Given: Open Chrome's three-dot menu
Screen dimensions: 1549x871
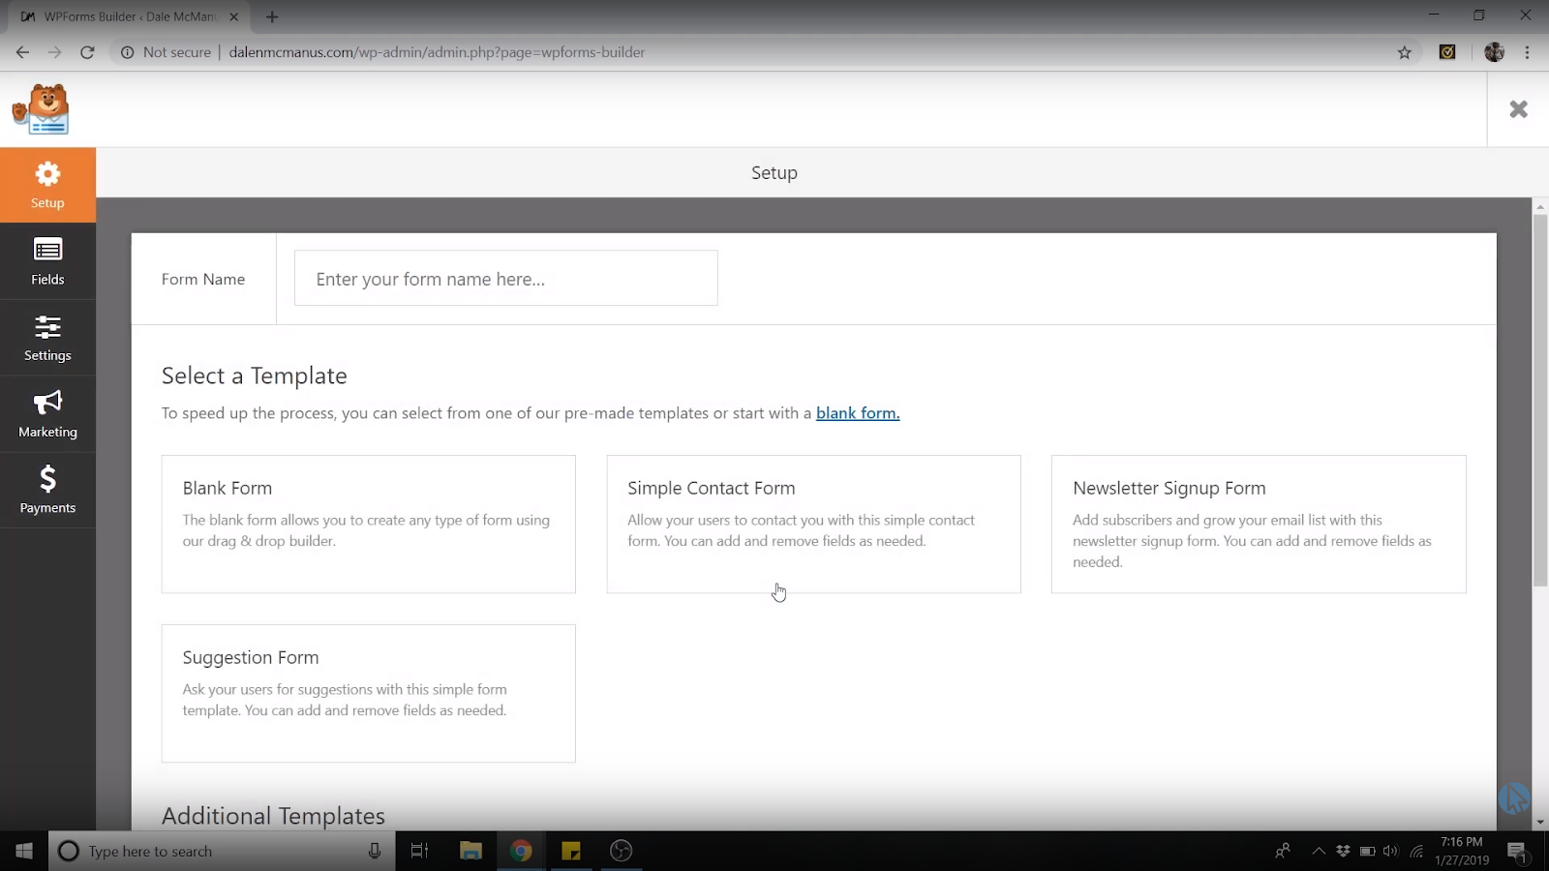Looking at the screenshot, I should point(1528,52).
